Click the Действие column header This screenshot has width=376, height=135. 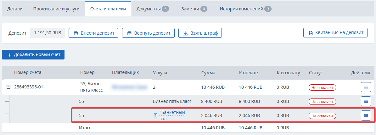pyautogui.click(x=361, y=73)
